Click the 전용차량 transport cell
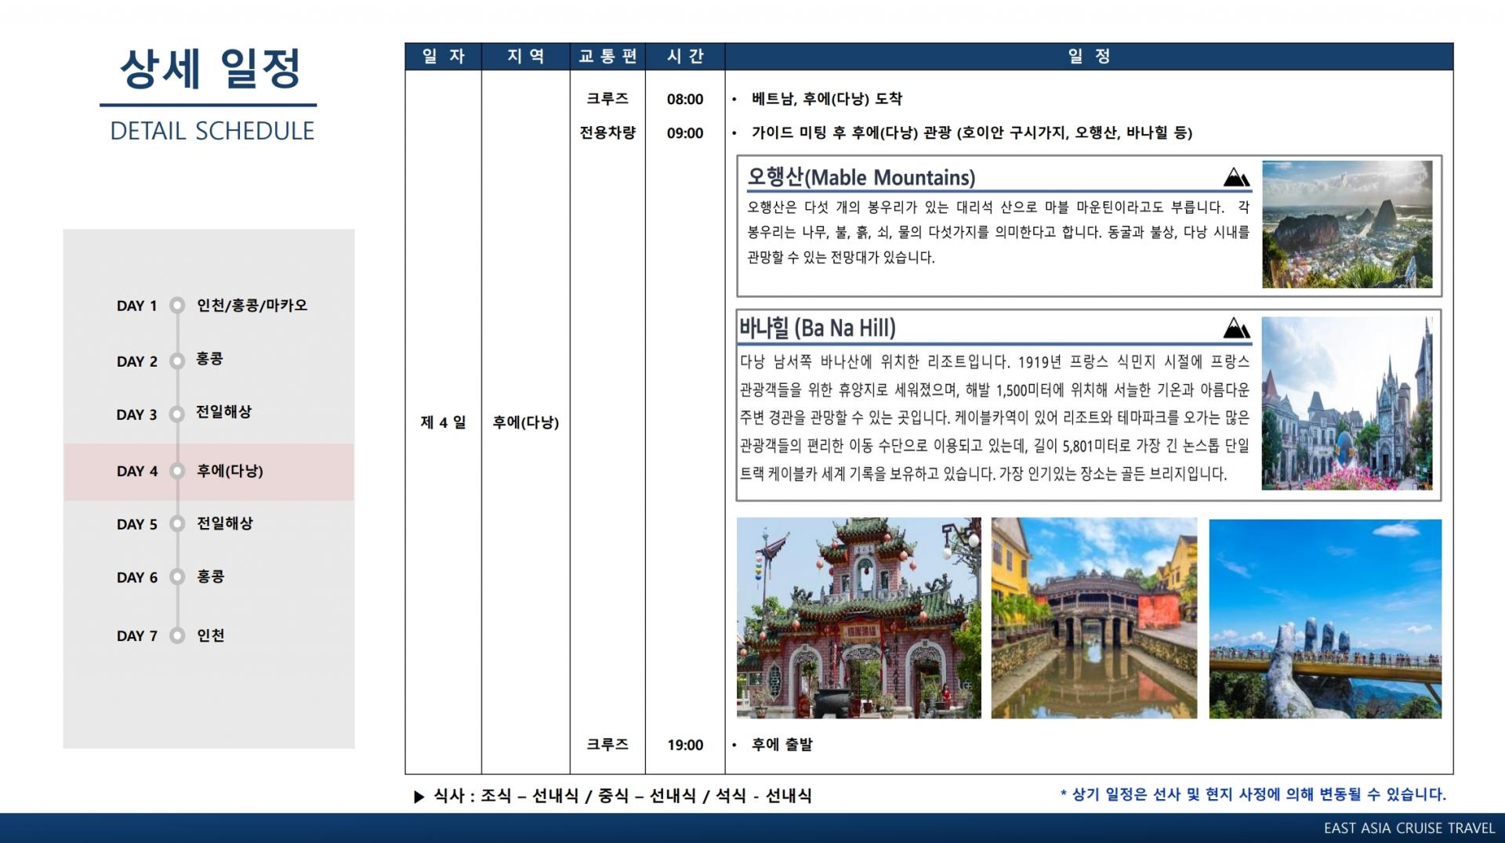Viewport: 1505px width, 843px height. tap(607, 132)
